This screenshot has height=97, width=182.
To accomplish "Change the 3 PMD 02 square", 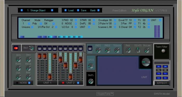I will (x=76, y=20).
